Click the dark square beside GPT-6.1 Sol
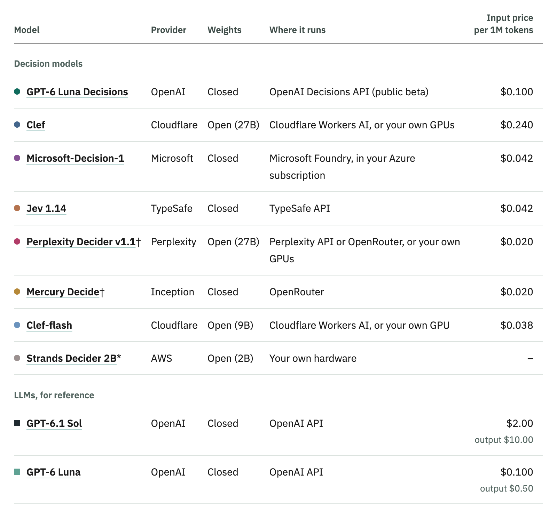 tap(17, 423)
